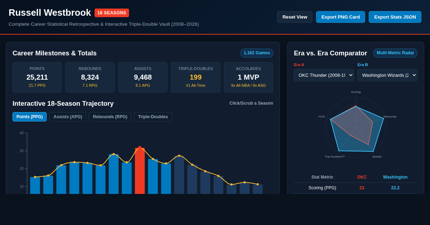The width and height of the screenshot is (430, 225).
Task: Click the 'Scoring (PPG)' table row label
Action: tap(322, 188)
